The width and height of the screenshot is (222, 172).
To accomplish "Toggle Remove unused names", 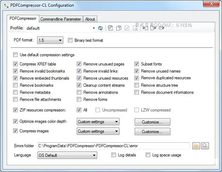I will [x=136, y=71].
